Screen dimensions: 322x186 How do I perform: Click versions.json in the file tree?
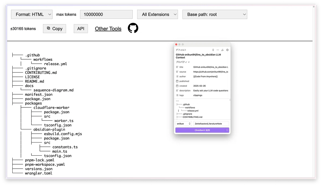[39, 169]
